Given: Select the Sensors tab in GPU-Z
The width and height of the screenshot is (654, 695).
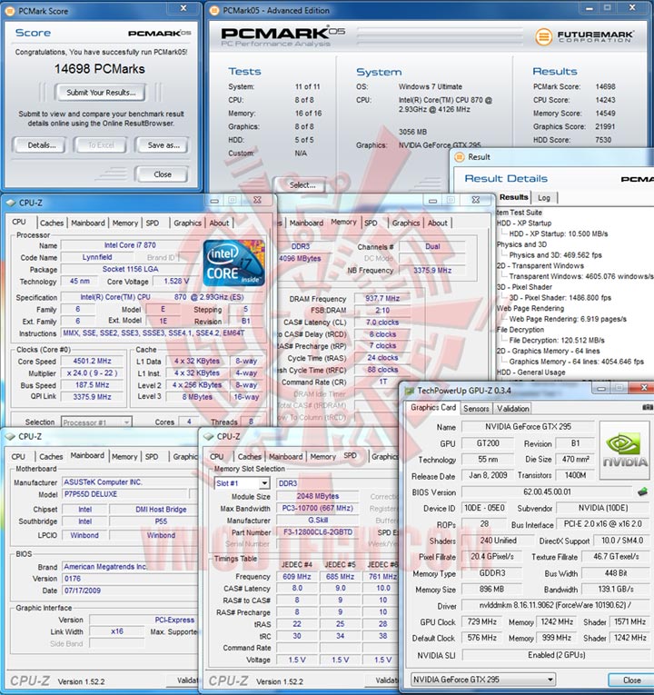Looking at the screenshot, I should click(476, 409).
